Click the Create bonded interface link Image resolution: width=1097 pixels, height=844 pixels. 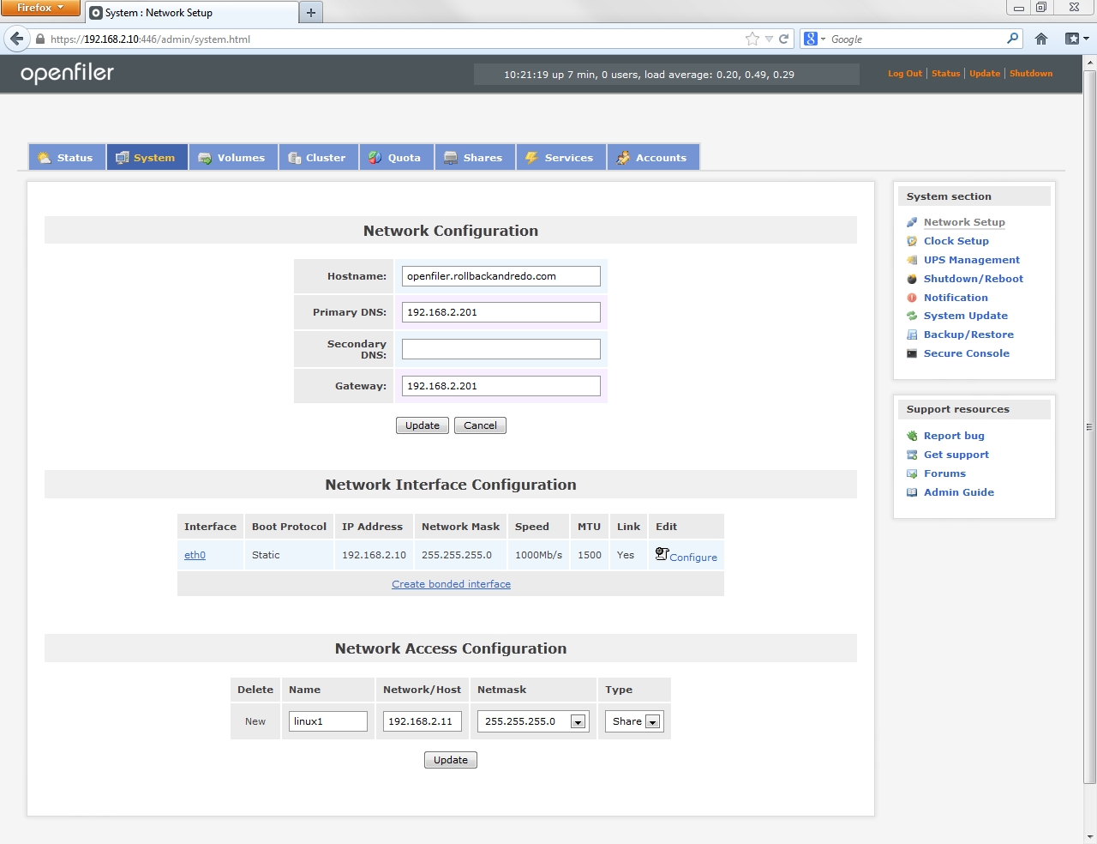click(x=451, y=584)
